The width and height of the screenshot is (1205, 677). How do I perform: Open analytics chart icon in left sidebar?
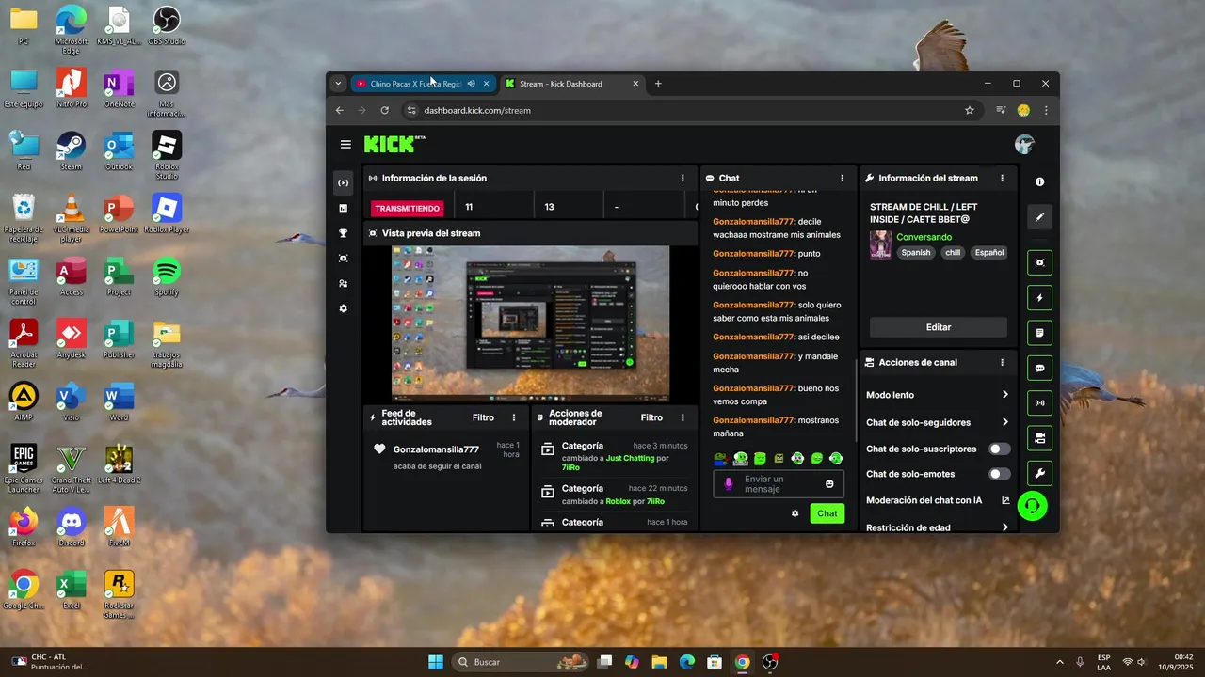click(343, 208)
